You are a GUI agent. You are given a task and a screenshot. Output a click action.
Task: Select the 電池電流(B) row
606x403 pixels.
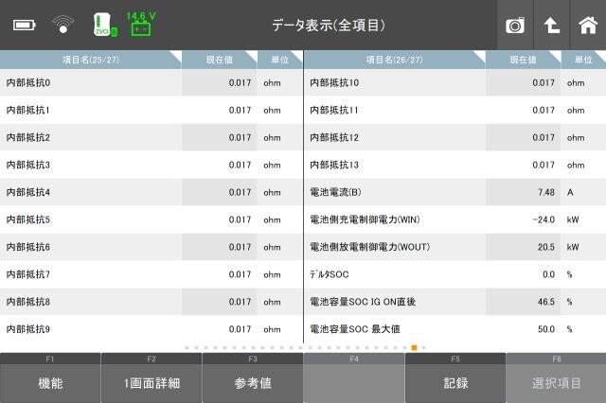tap(454, 192)
